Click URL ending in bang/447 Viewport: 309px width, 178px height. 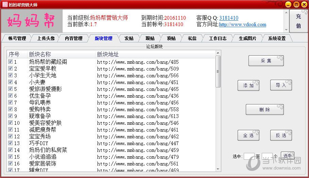(138, 143)
